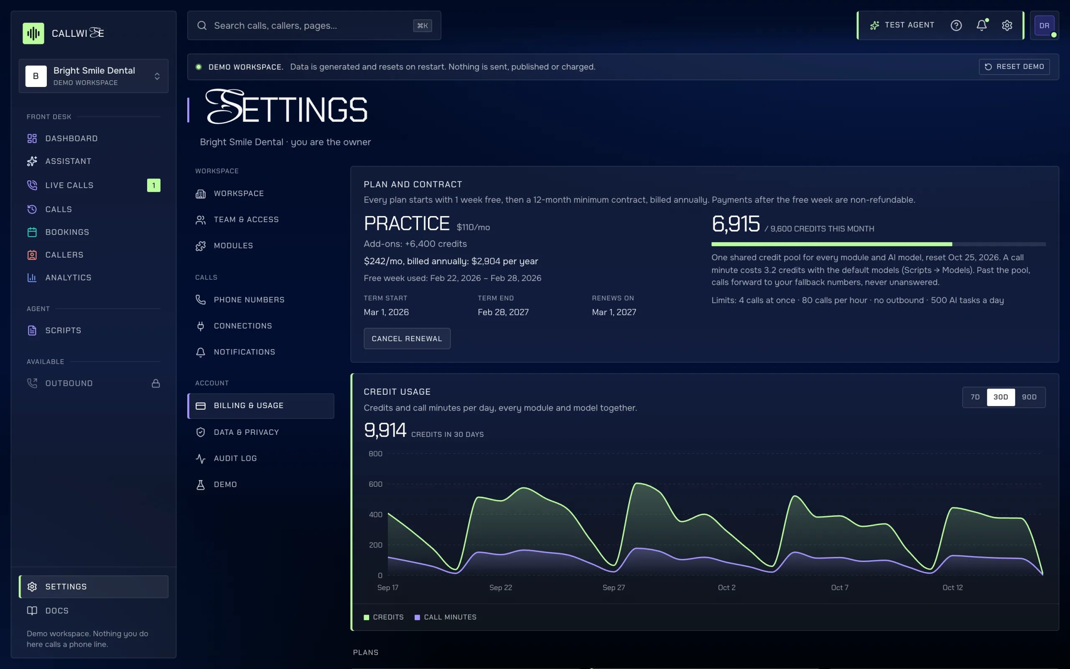Click the Audit Log pulse icon
Image resolution: width=1070 pixels, height=669 pixels.
click(x=200, y=458)
